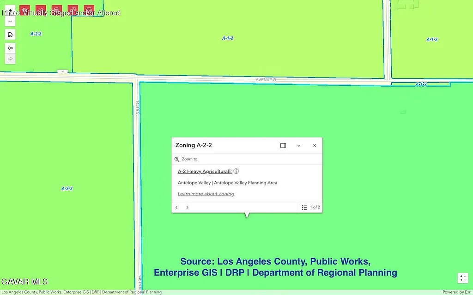This screenshot has width=473, height=295.
Task: Open Learn more about Zoning link
Action: click(x=206, y=194)
